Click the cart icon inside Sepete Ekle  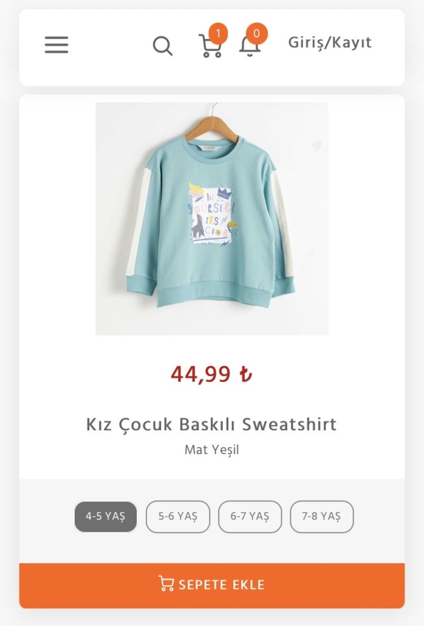166,583
